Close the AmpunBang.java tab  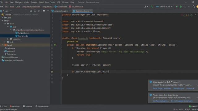coord(70,11)
